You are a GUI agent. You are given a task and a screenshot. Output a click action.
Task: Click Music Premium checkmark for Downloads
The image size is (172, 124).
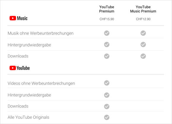[x=143, y=56]
